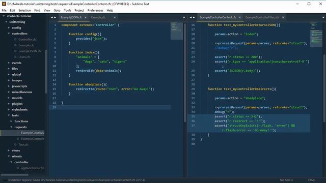Image resolution: width=326 pixels, height=183 pixels.
Task: Click the left editor vertical scrollbar
Action: coord(185,73)
